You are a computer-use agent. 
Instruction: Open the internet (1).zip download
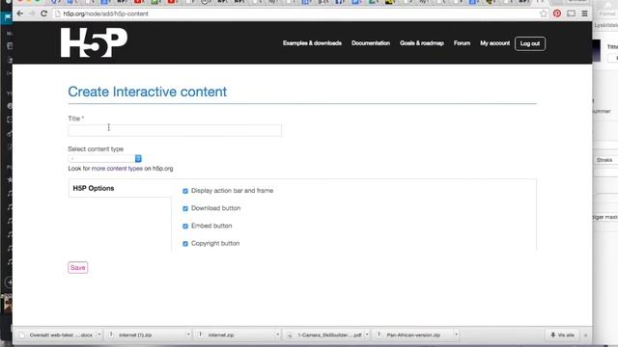(x=135, y=335)
